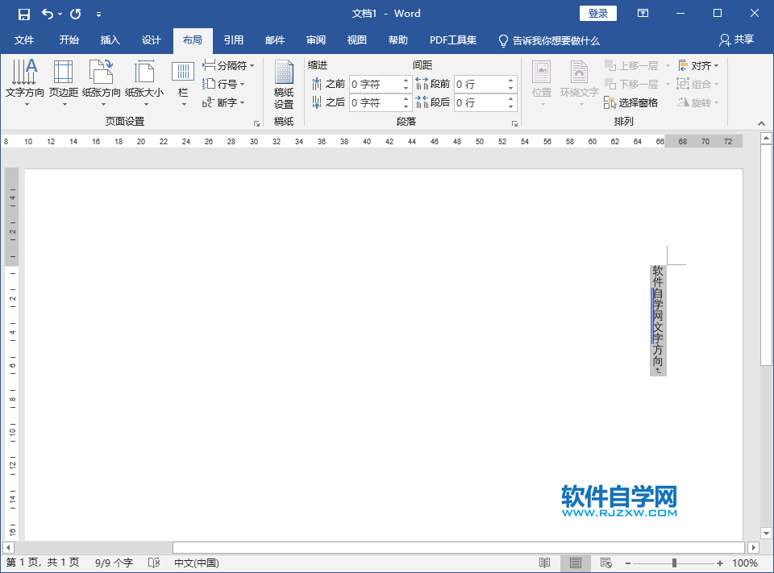
Task: Toggle Read Mode in the status bar
Action: [545, 563]
